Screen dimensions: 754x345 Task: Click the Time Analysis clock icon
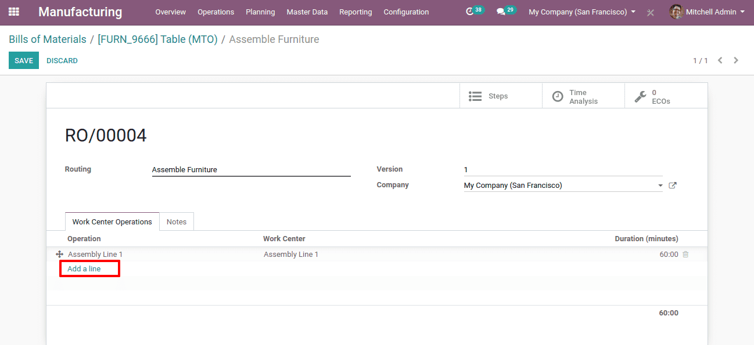point(558,96)
